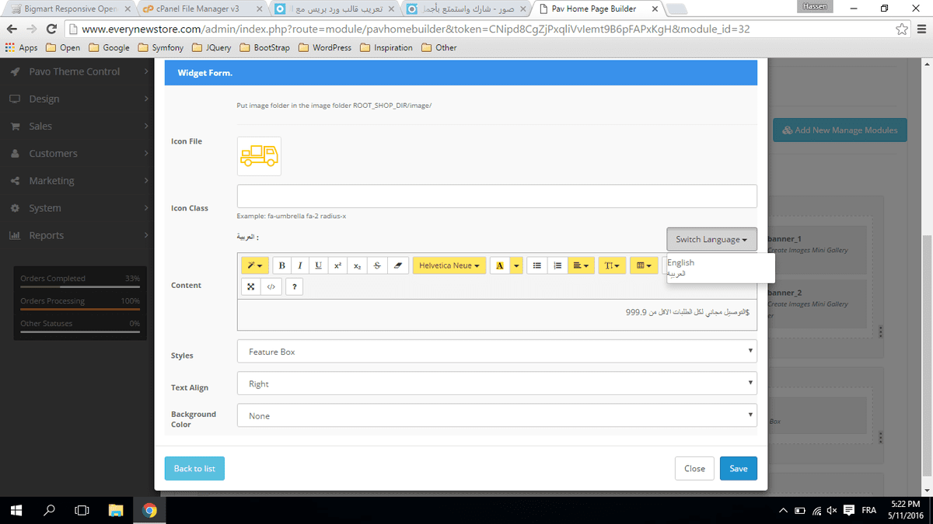Open Chrome from the Windows taskbar

click(x=150, y=510)
